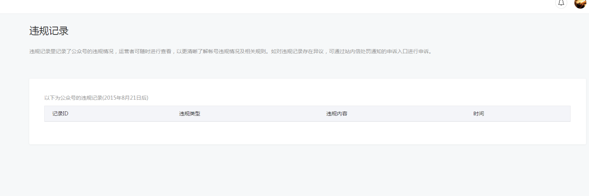This screenshot has height=196, width=589.
Task: Click the date 2015年8月21日后 in the caption
Action: pyautogui.click(x=125, y=98)
